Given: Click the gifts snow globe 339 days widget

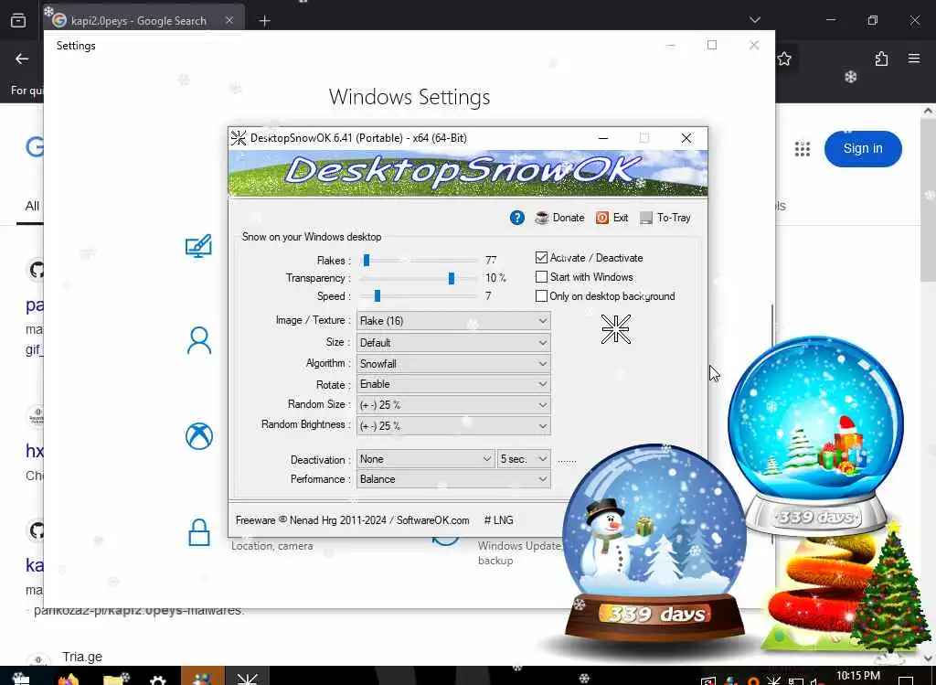Looking at the screenshot, I should [816, 434].
